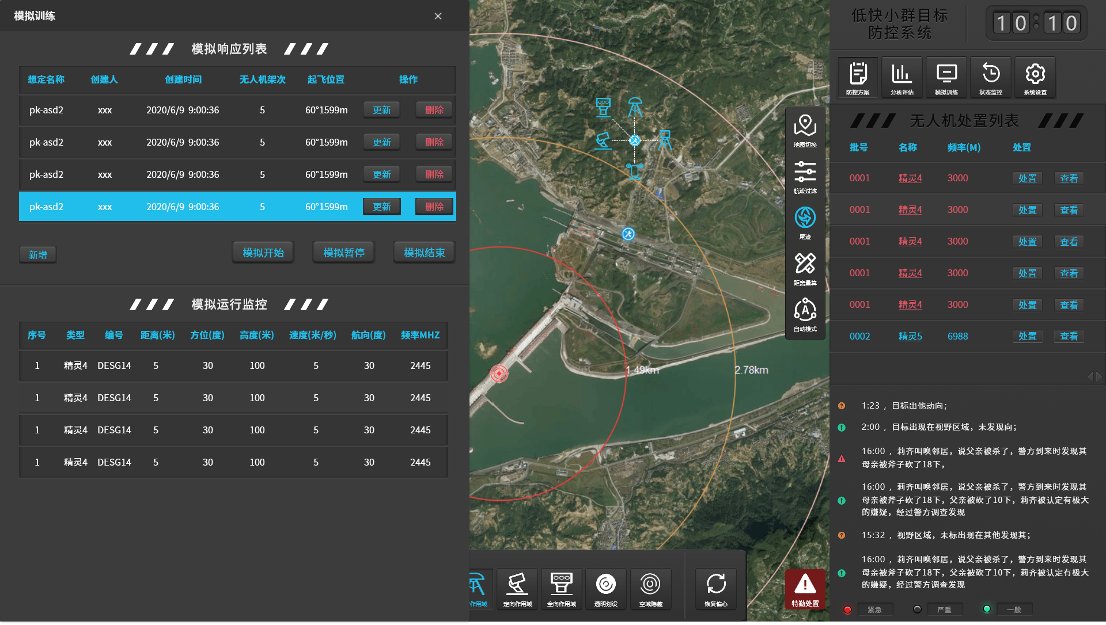Toggle the 严重 severity indicator
Viewport: 1106px width, 625px height.
[x=917, y=609]
